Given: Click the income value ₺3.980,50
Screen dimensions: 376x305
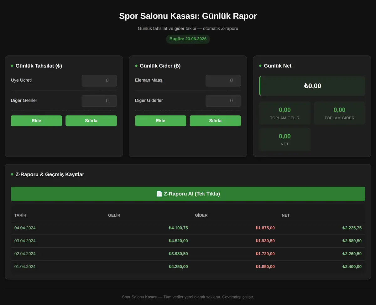Looking at the screenshot, I should [x=178, y=254].
